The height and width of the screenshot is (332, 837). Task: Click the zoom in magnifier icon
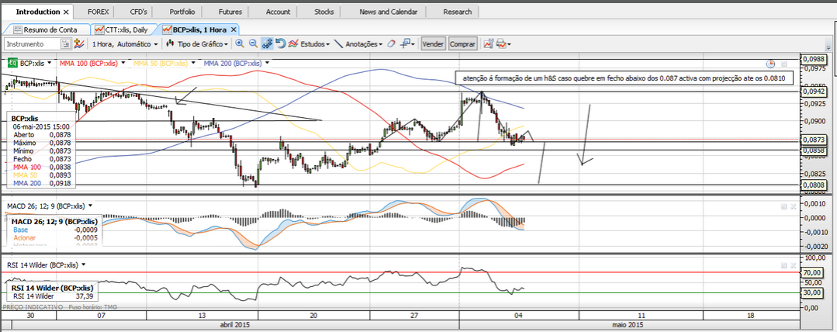tap(240, 44)
